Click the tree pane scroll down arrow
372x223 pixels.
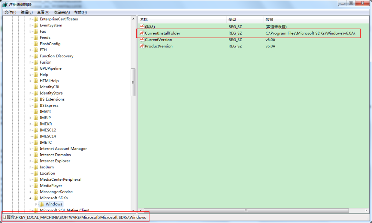pos(133,210)
